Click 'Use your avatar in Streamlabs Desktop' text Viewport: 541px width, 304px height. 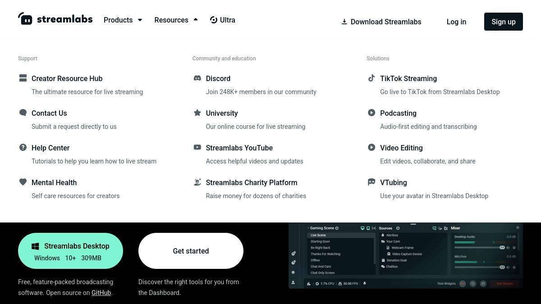pos(434,196)
